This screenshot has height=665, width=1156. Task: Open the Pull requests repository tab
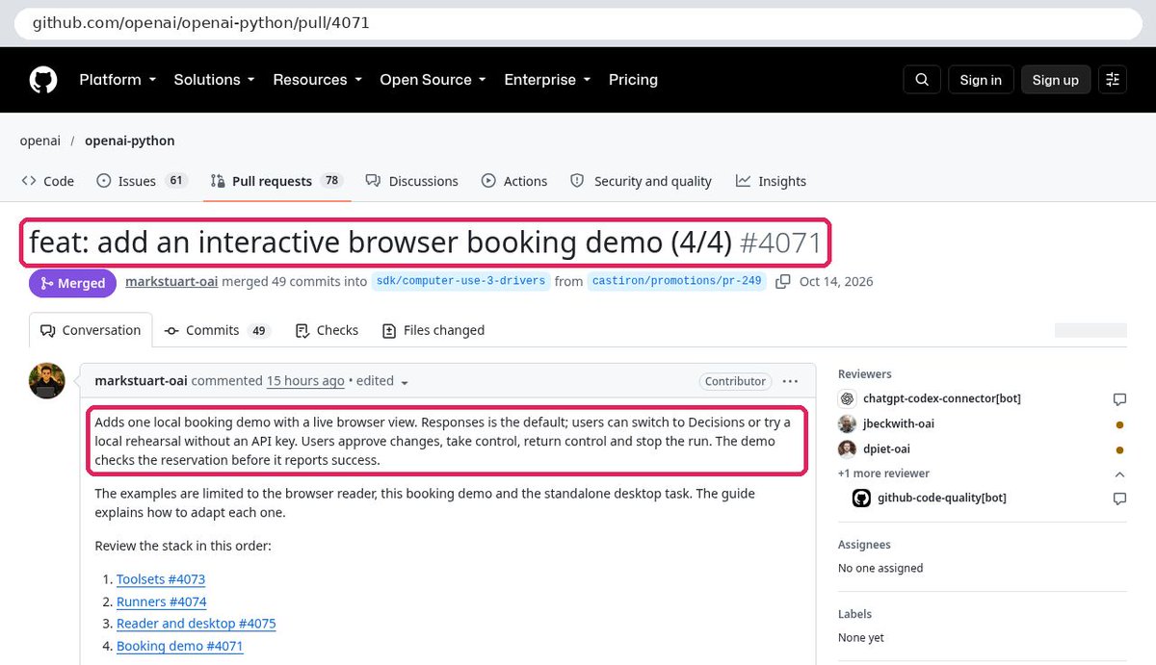click(x=277, y=181)
